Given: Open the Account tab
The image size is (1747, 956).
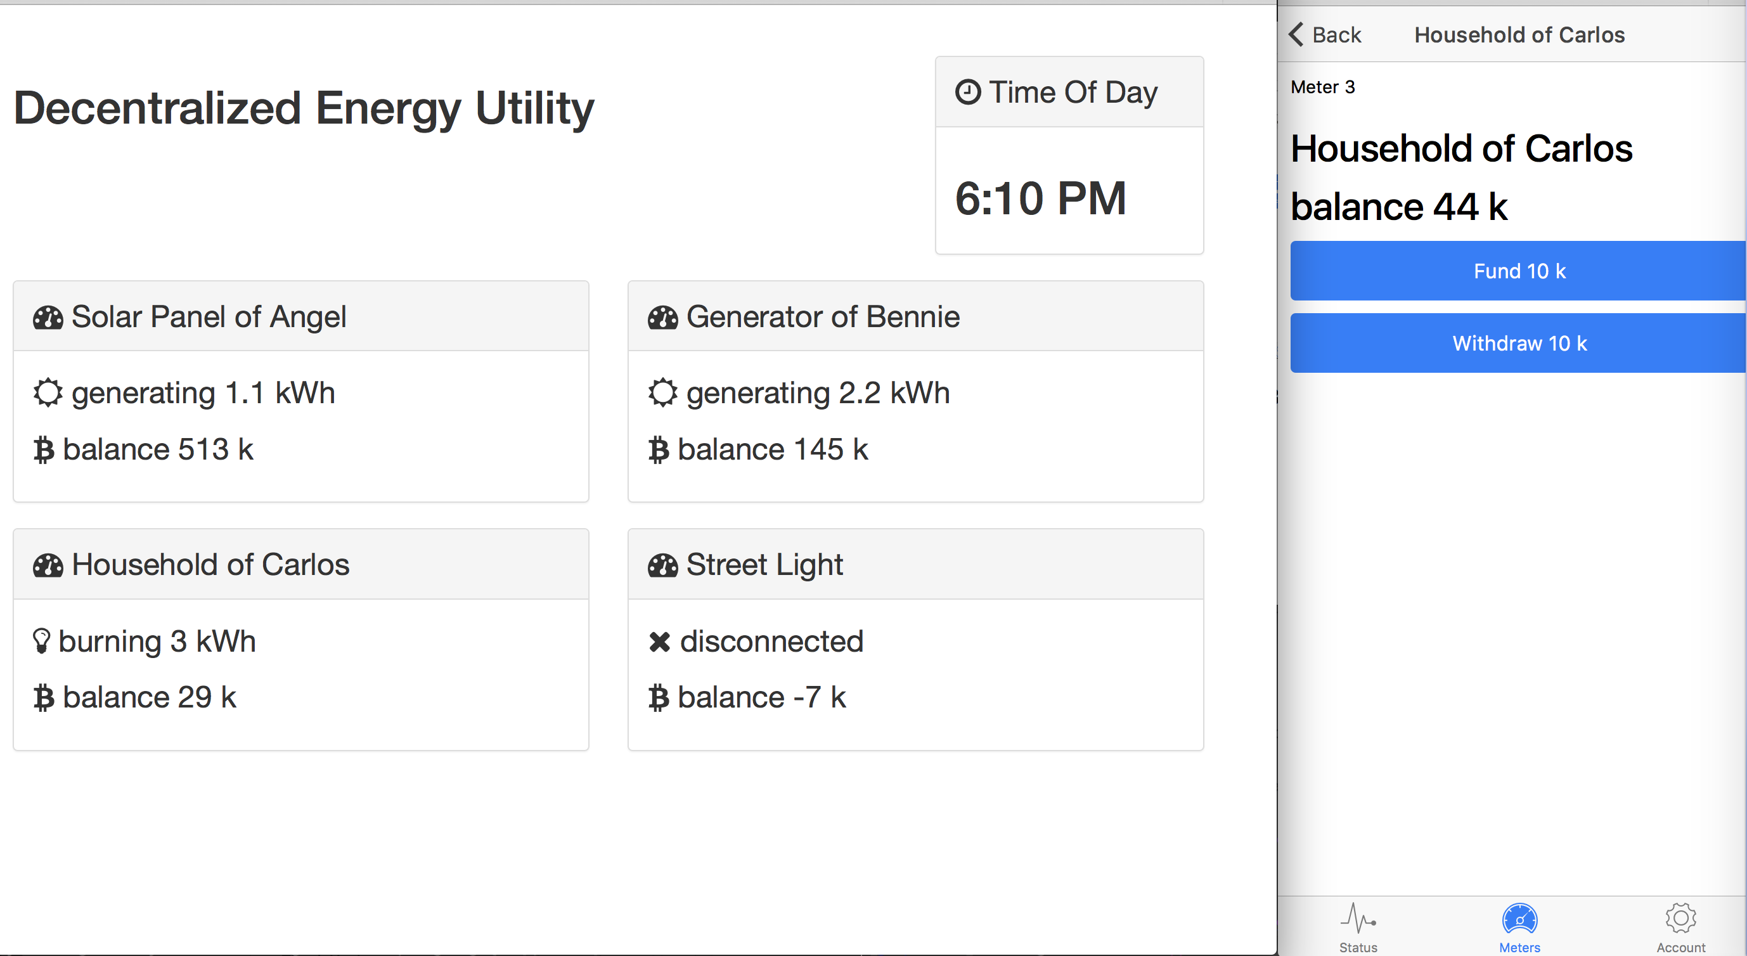Looking at the screenshot, I should 1680,927.
